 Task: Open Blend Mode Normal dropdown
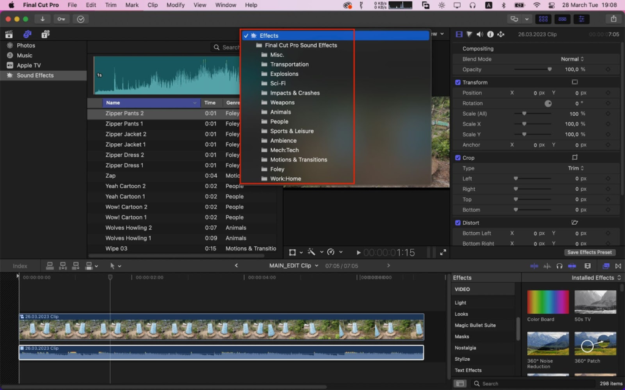573,59
